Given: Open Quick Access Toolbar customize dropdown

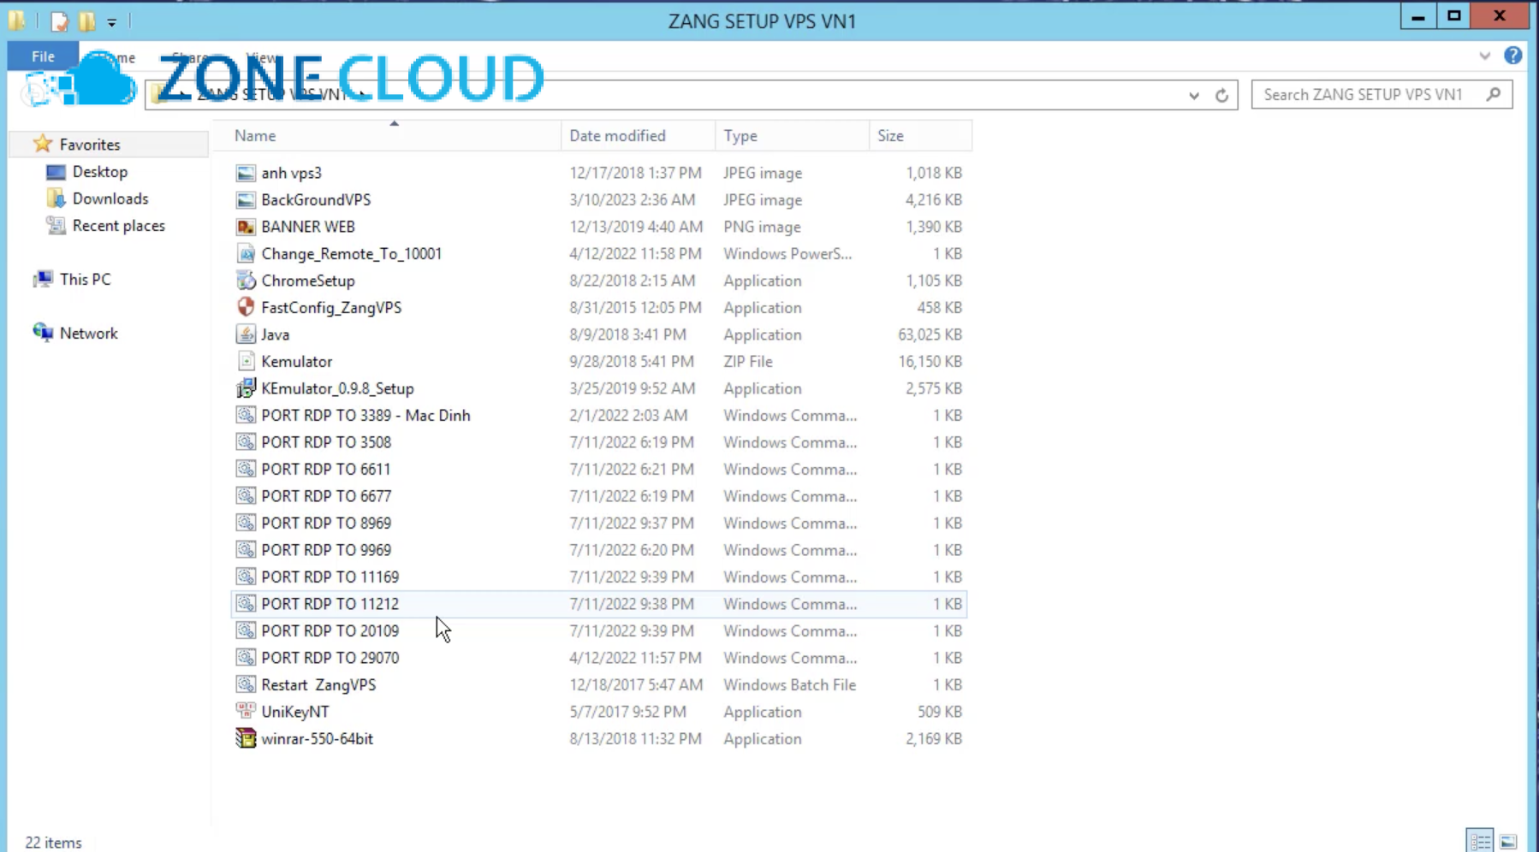Looking at the screenshot, I should point(111,21).
